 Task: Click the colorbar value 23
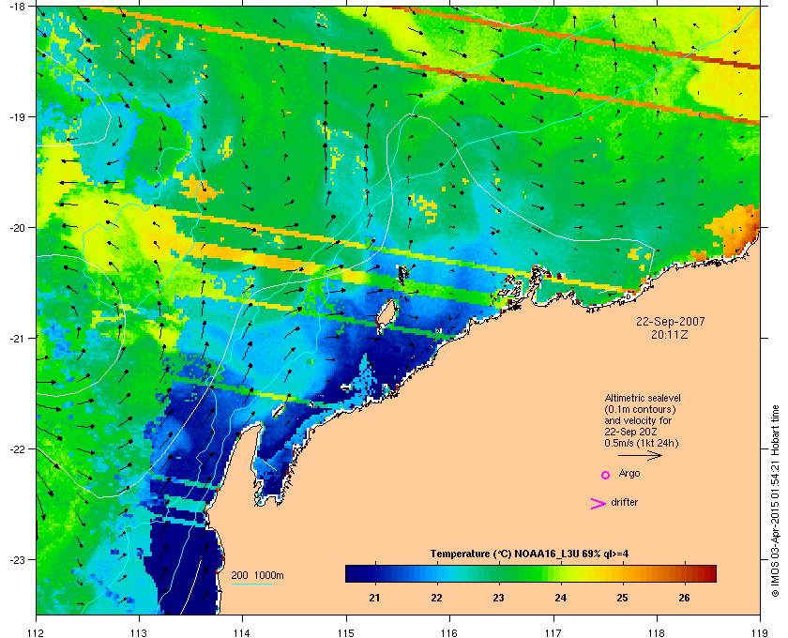(x=498, y=598)
